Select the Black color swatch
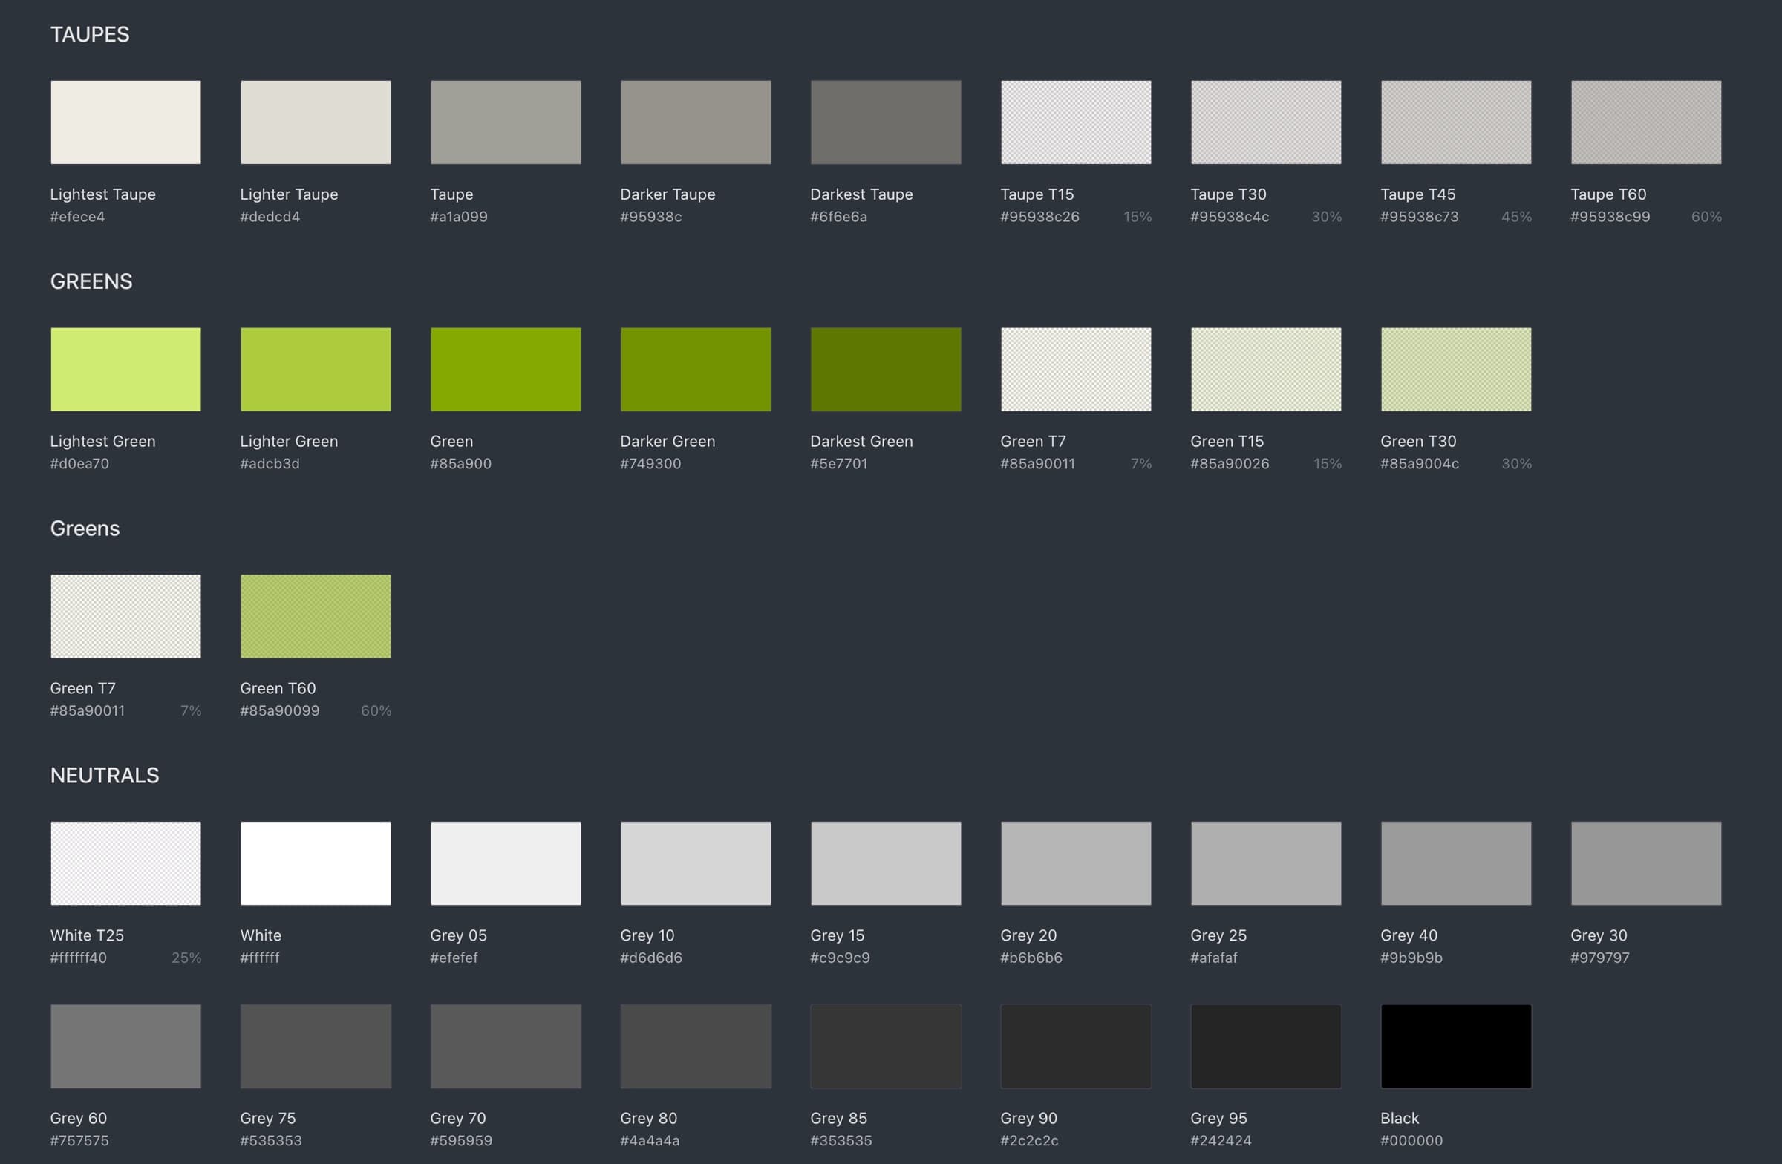1782x1164 pixels. click(1456, 1046)
